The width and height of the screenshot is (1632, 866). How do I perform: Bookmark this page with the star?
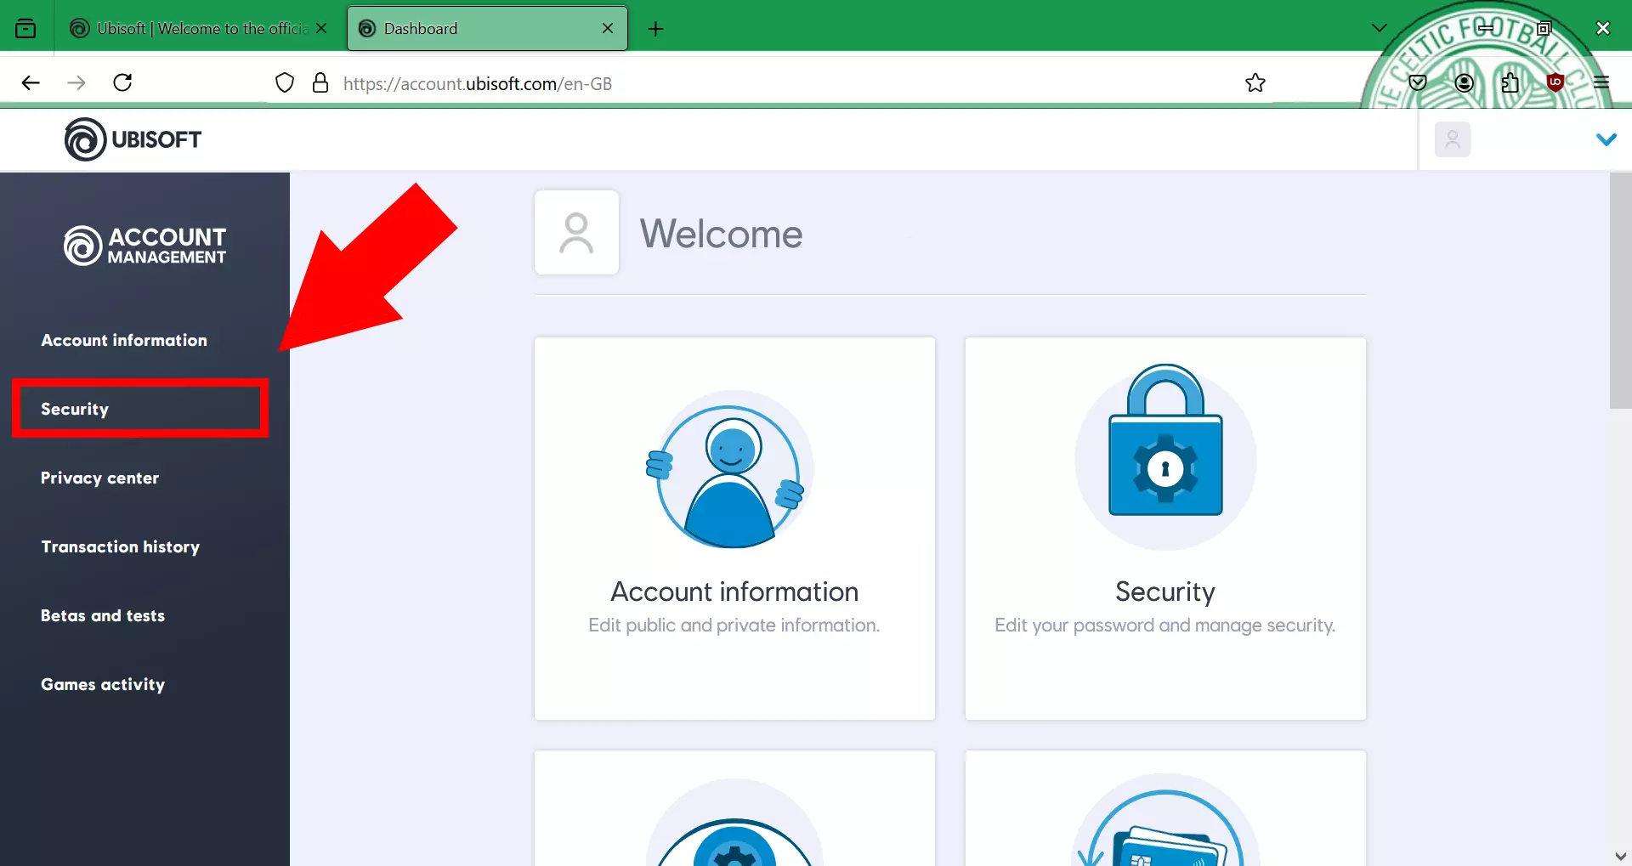tap(1255, 82)
